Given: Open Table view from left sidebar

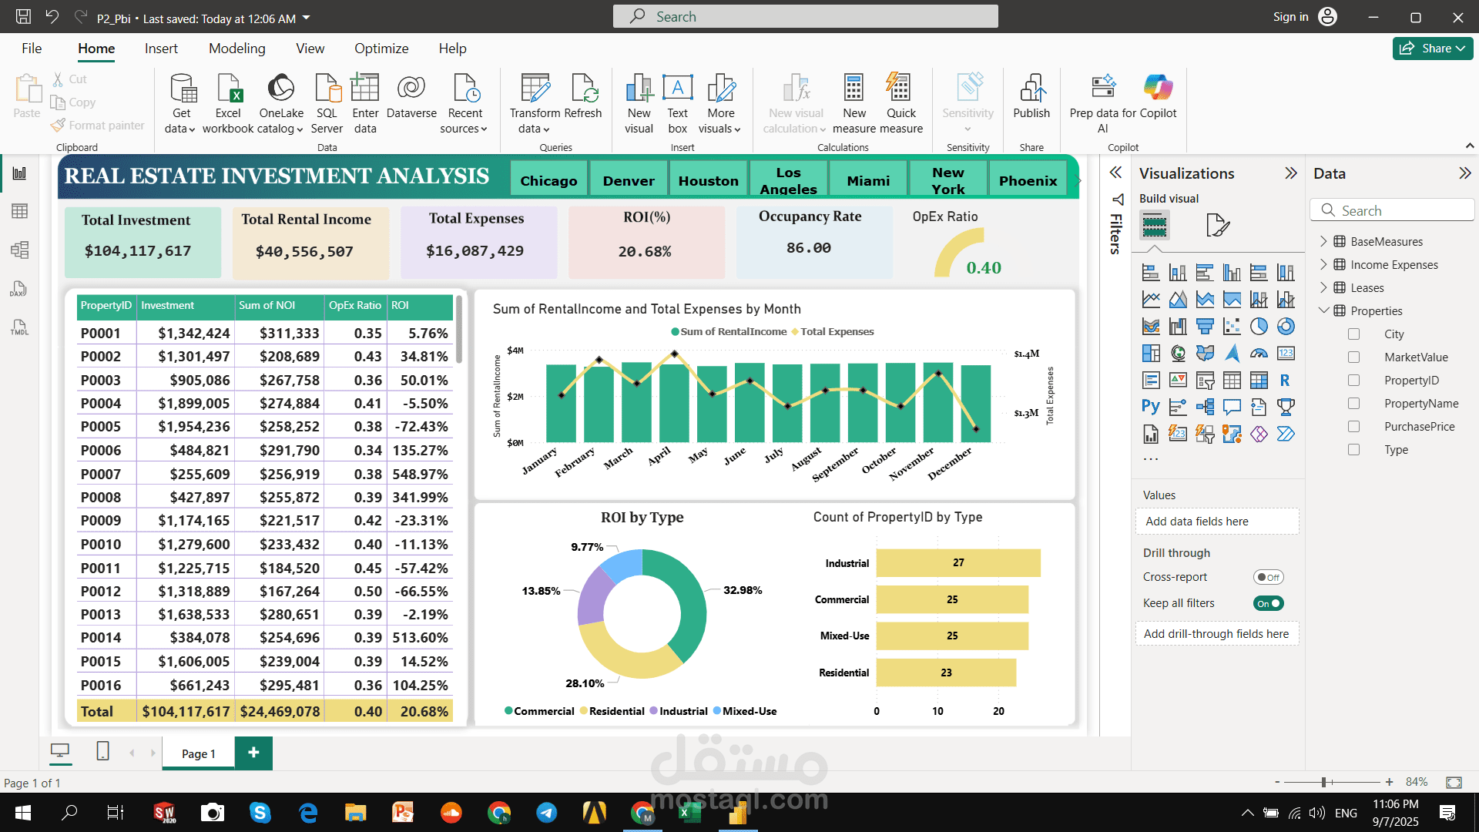Looking at the screenshot, I should [x=20, y=211].
